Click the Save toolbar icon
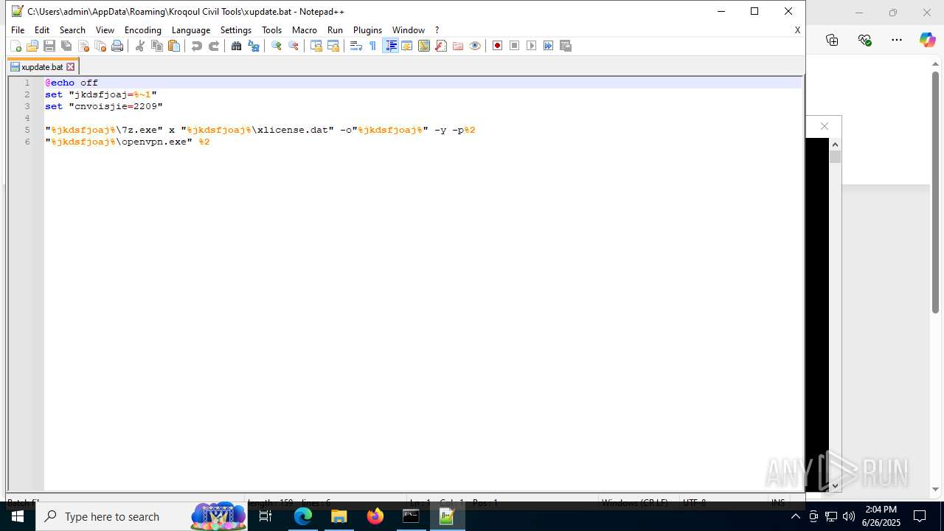This screenshot has height=531, width=944. 49,46
